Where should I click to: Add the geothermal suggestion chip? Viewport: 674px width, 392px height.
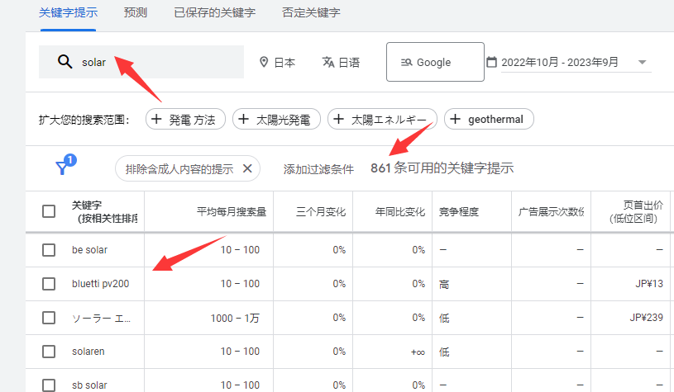489,120
